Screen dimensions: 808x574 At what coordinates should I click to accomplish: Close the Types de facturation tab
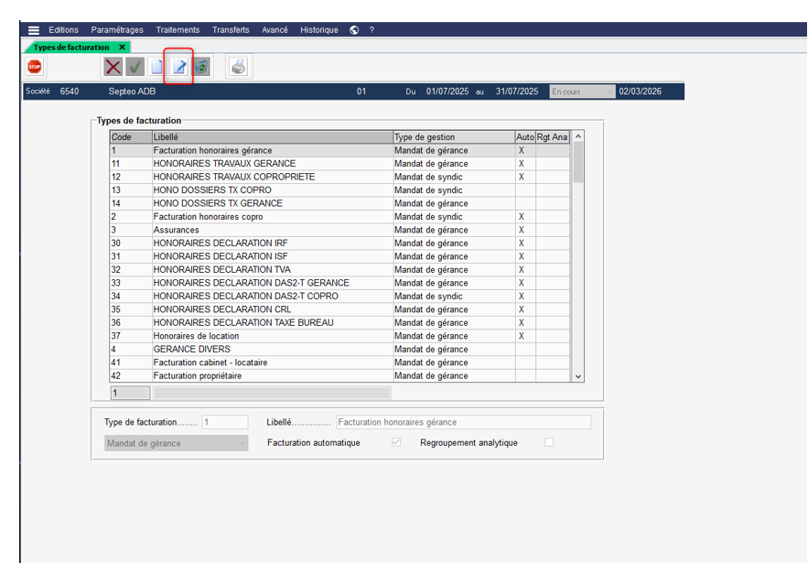[x=122, y=47]
